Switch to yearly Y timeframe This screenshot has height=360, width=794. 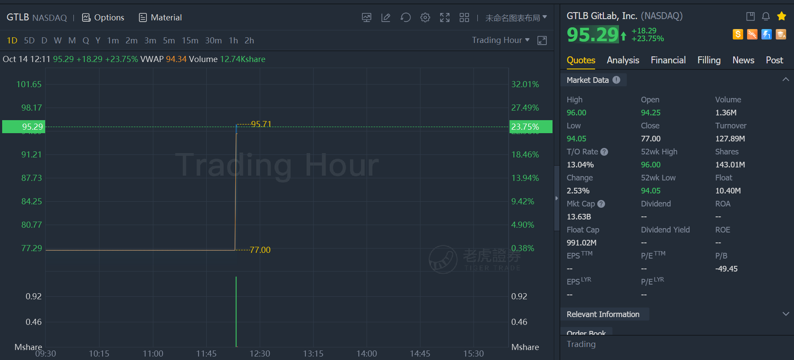click(98, 40)
